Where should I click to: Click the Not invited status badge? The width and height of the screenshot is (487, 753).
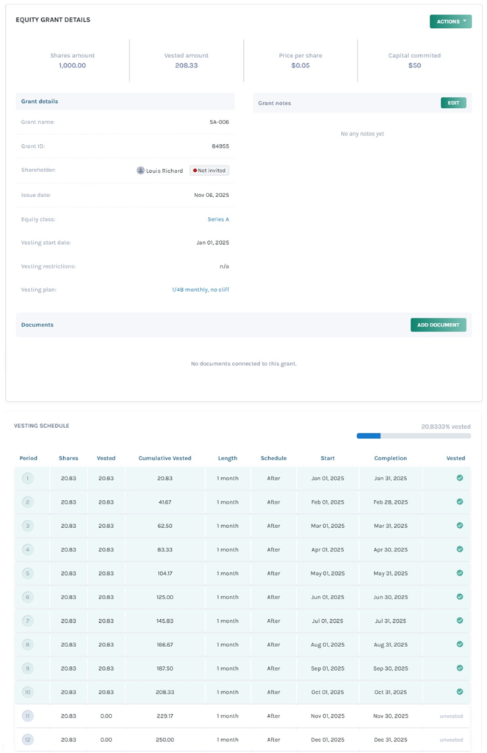point(209,171)
